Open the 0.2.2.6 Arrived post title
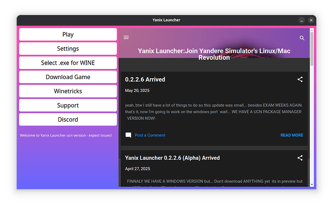This screenshot has height=207, width=333. click(145, 80)
